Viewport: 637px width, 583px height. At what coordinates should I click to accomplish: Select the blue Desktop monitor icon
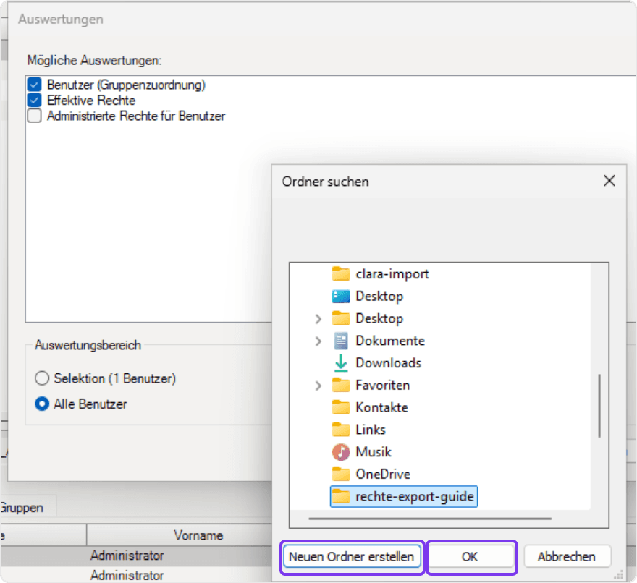point(341,297)
